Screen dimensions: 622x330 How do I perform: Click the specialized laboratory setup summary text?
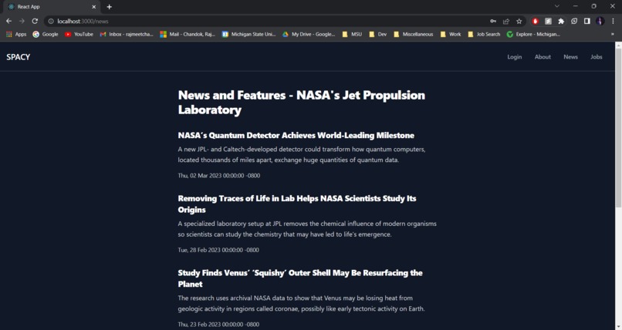click(307, 229)
